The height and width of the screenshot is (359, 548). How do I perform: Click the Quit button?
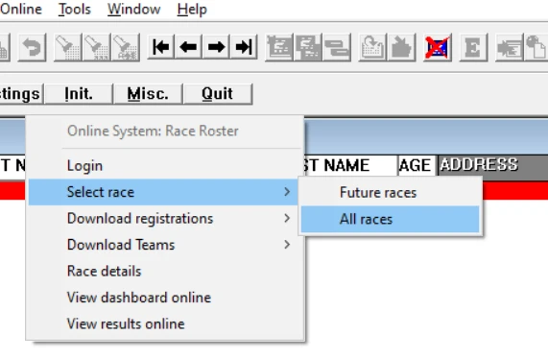pyautogui.click(x=218, y=94)
